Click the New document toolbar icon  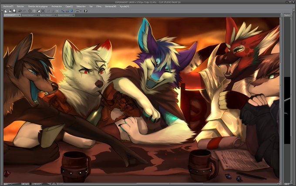click(6, 11)
